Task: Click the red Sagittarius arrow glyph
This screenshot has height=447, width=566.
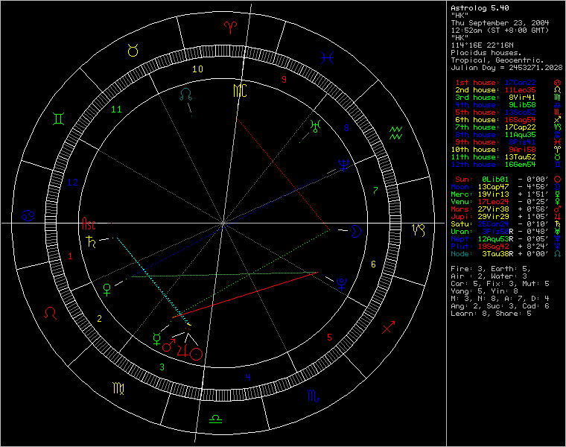Action: 389,327
